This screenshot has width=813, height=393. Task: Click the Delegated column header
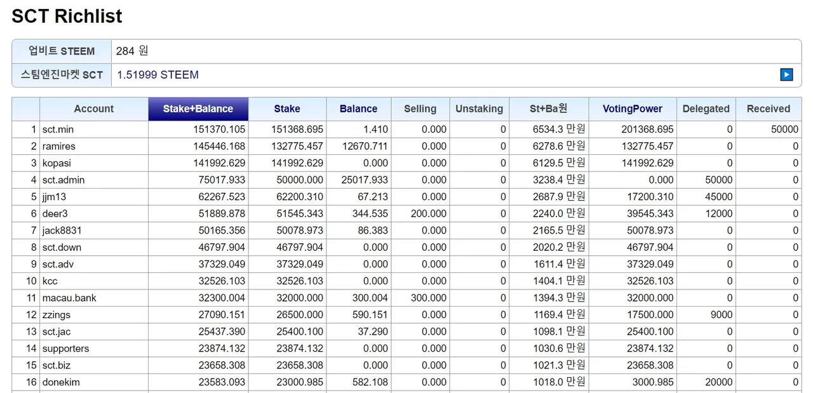coord(706,109)
